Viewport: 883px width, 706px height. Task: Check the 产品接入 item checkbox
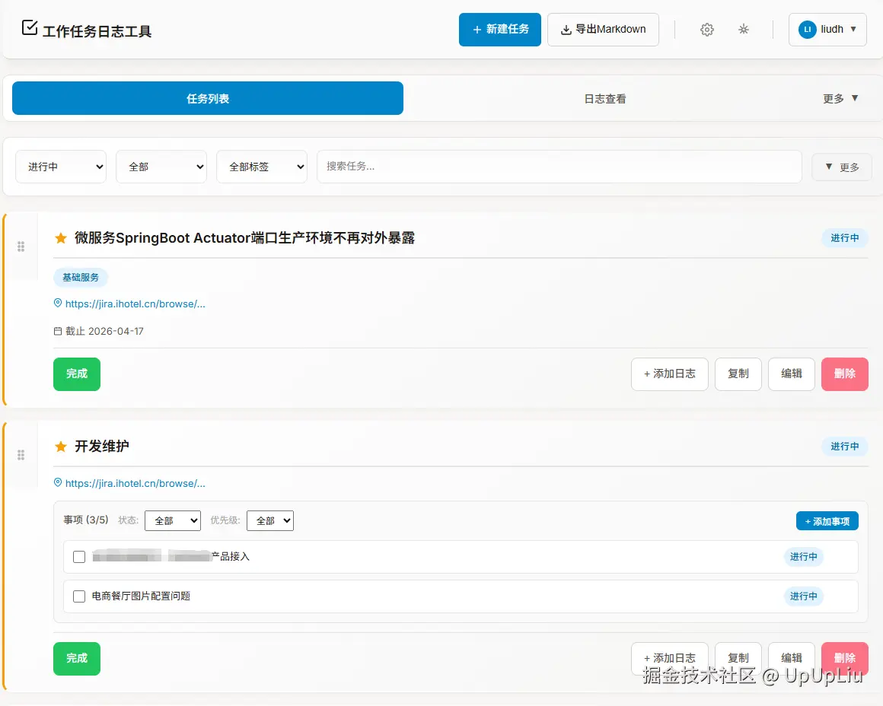(79, 557)
